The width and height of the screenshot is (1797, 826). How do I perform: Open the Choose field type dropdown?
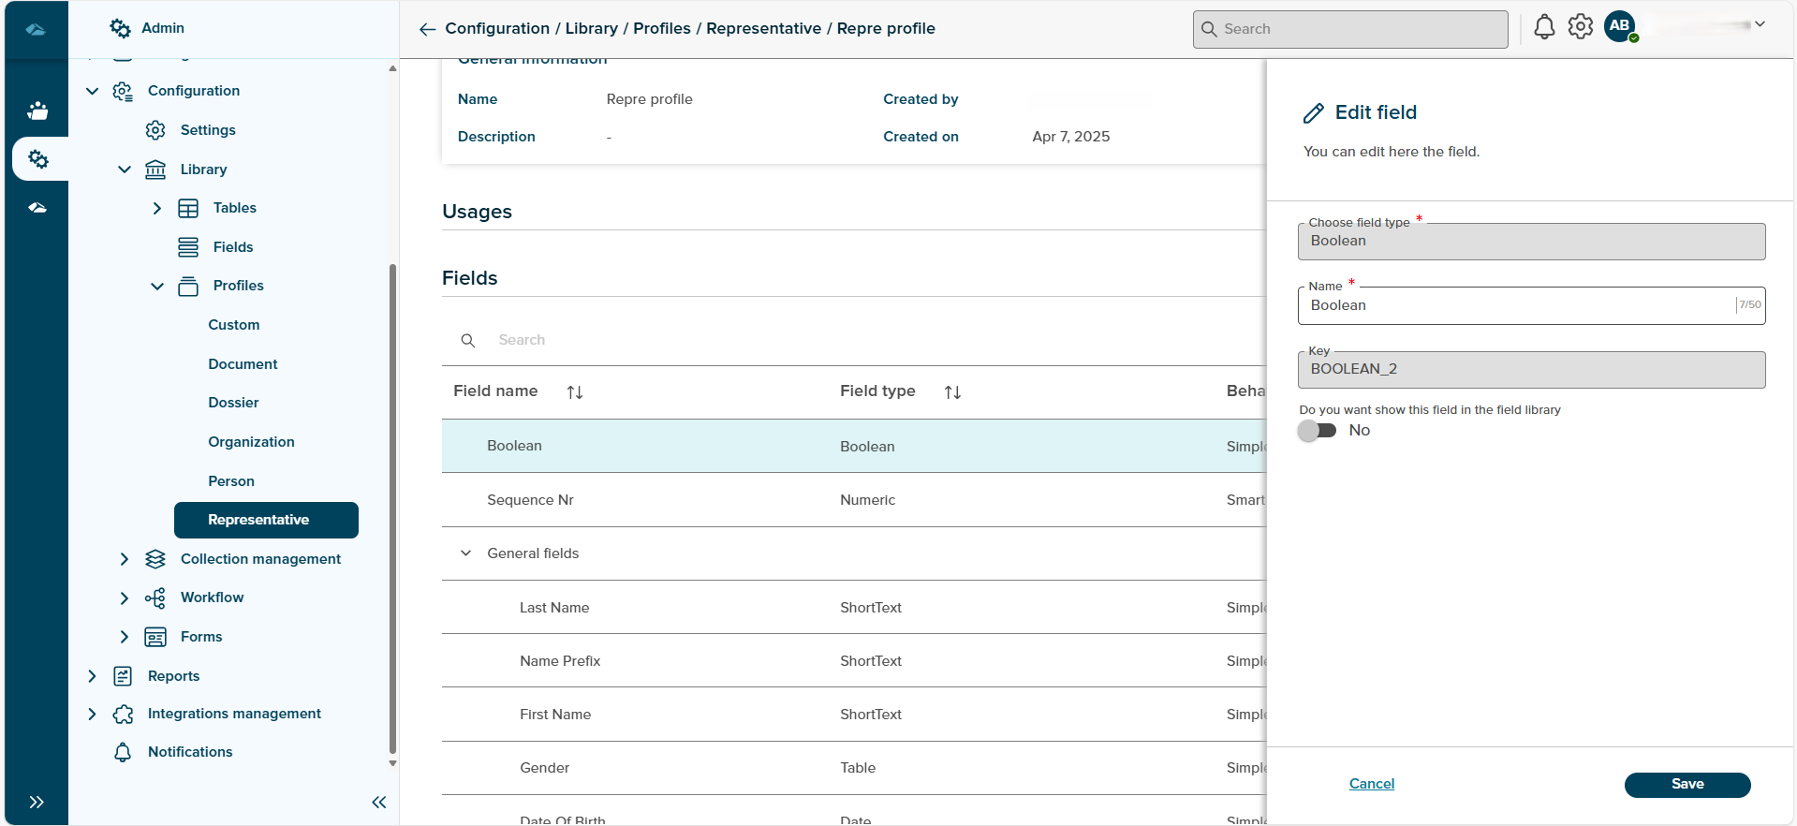(x=1532, y=242)
